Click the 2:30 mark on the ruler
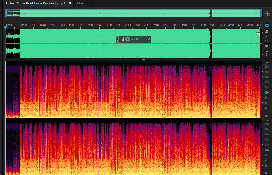Image resolution: width=272 pixels, height=175 pixels. (147, 25)
